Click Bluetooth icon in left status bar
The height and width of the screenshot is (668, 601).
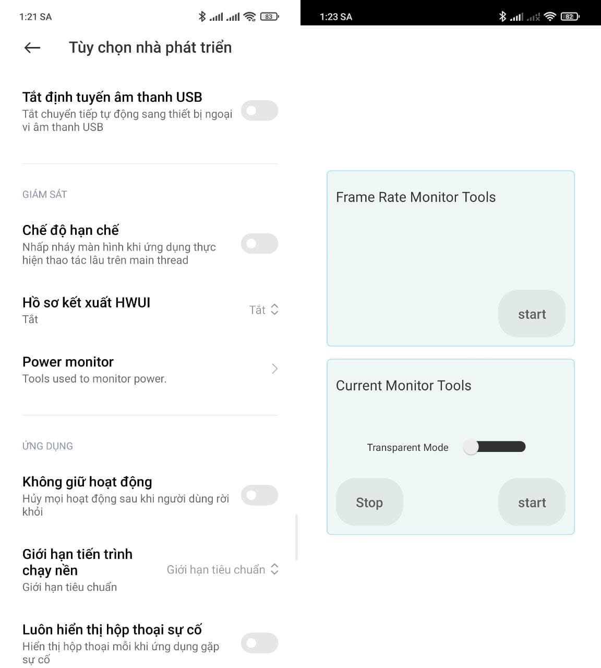click(202, 17)
